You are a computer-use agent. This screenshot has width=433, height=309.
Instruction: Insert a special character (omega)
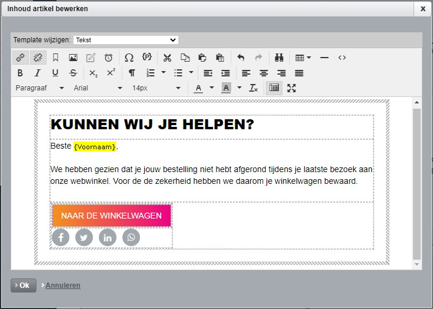129,58
